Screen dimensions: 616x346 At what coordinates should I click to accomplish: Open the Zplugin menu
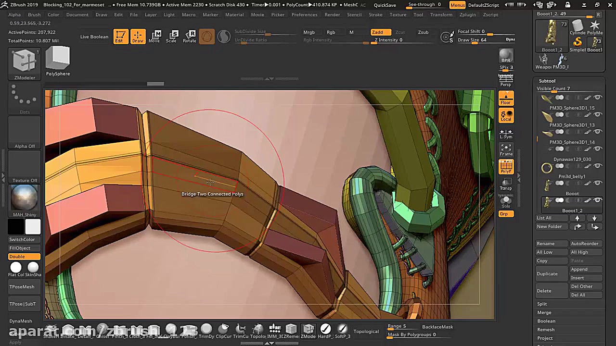tap(467, 14)
